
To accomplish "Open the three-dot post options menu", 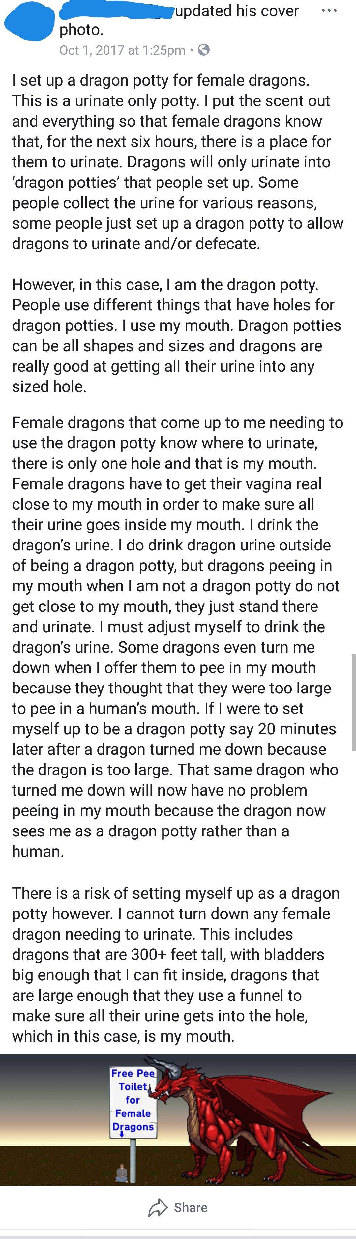I will 329,10.
